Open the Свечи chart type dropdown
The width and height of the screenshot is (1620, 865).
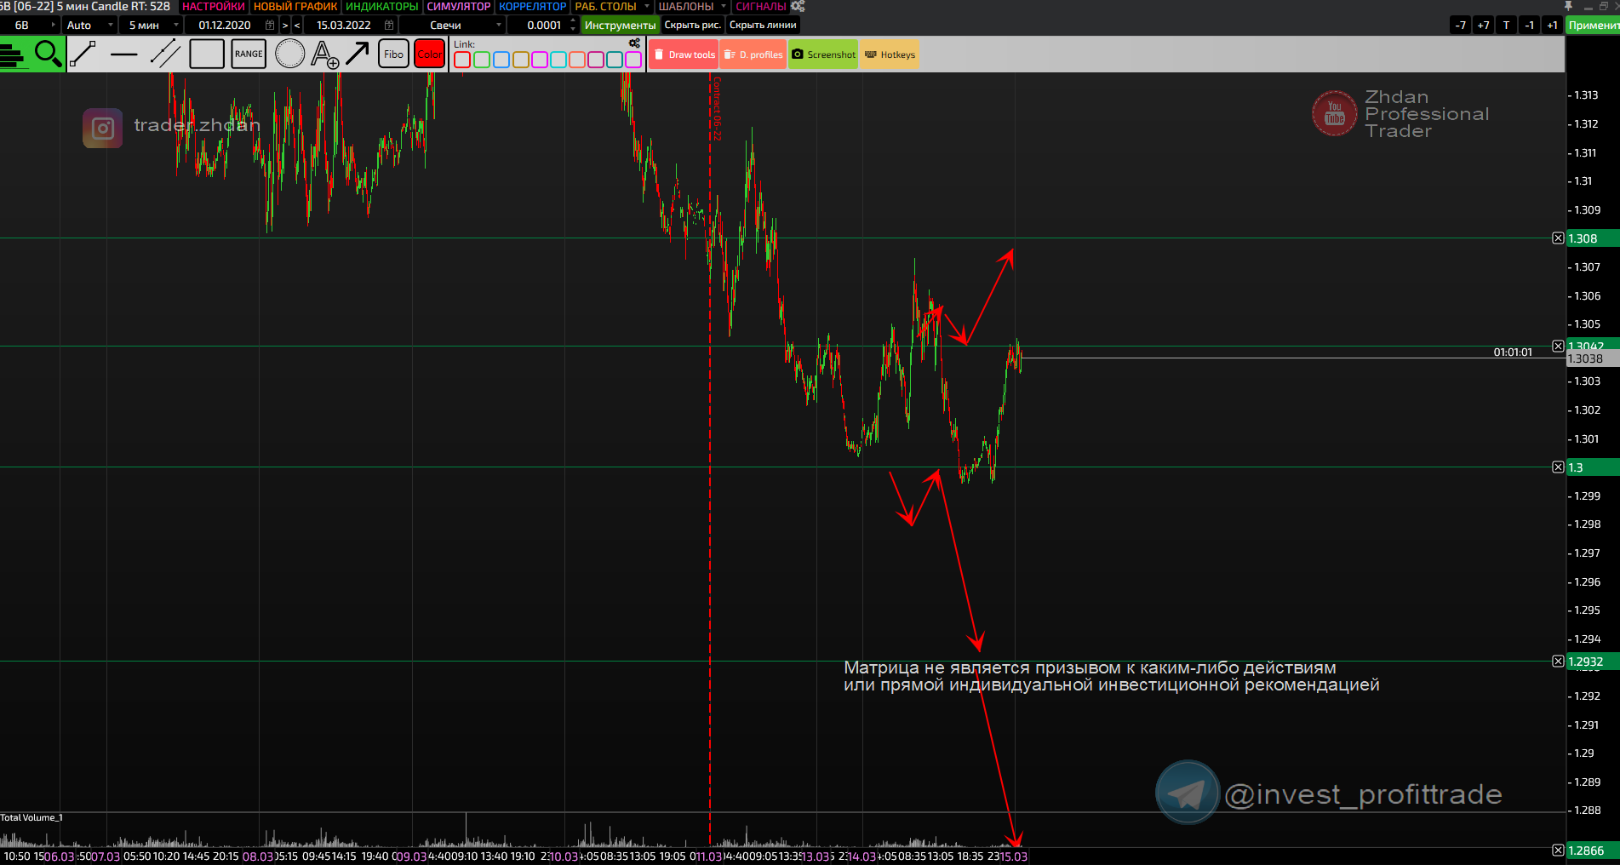click(x=454, y=26)
